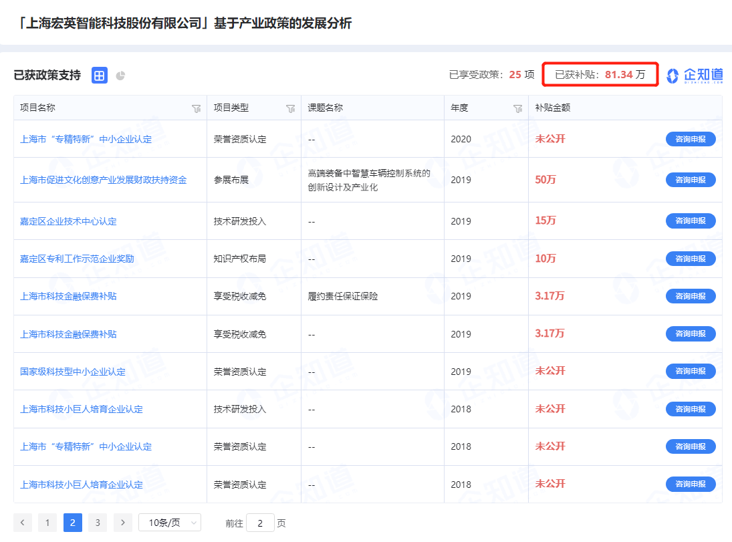Viewport: 732px width, 542px height.
Task: Open the filter icon in 年度 header
Action: [x=517, y=108]
